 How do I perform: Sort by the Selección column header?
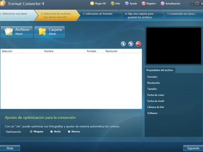tap(7, 51)
